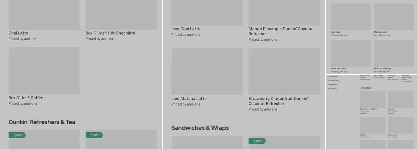Click the second Popular badge under Refreshers & Tea

(94, 135)
